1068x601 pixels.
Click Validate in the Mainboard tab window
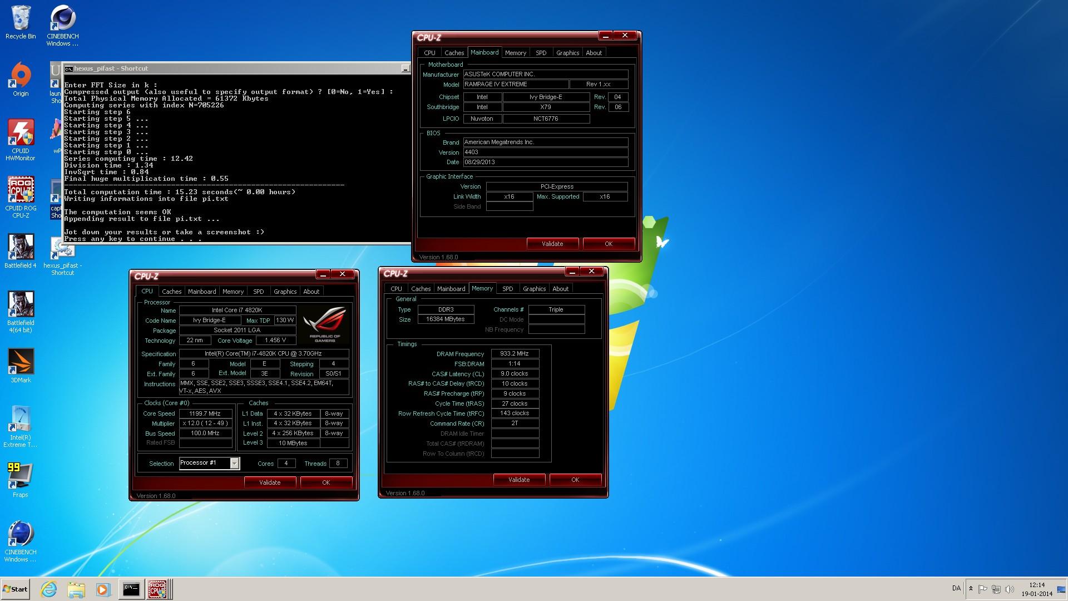552,244
